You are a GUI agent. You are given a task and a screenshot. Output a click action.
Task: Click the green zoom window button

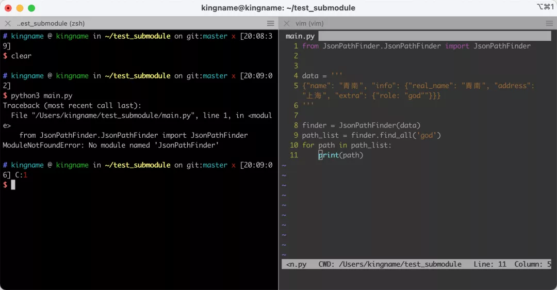click(x=31, y=8)
